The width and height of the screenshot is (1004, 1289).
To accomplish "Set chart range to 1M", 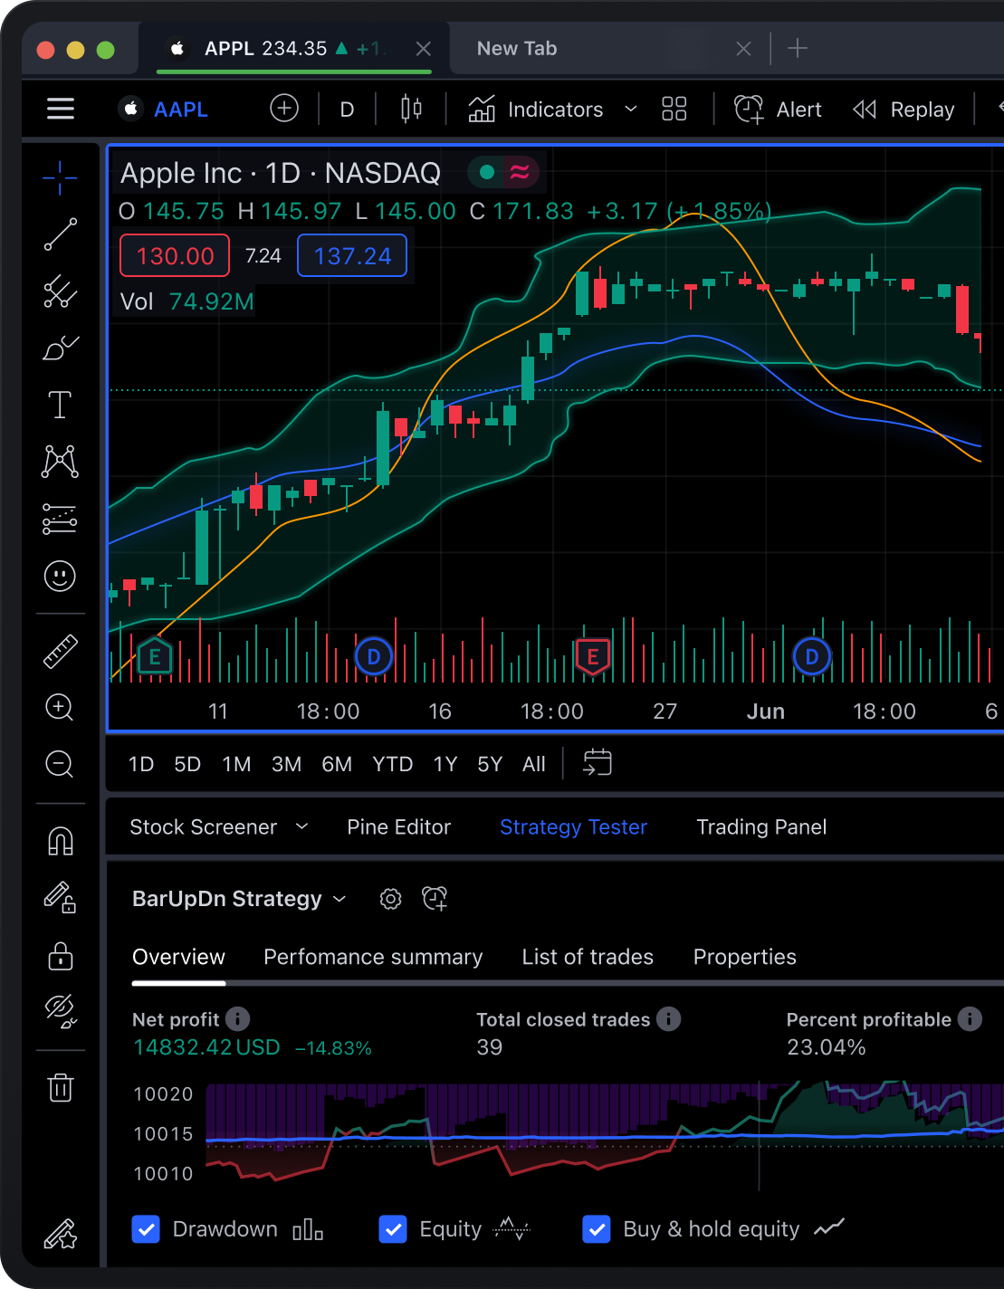I will click(237, 764).
